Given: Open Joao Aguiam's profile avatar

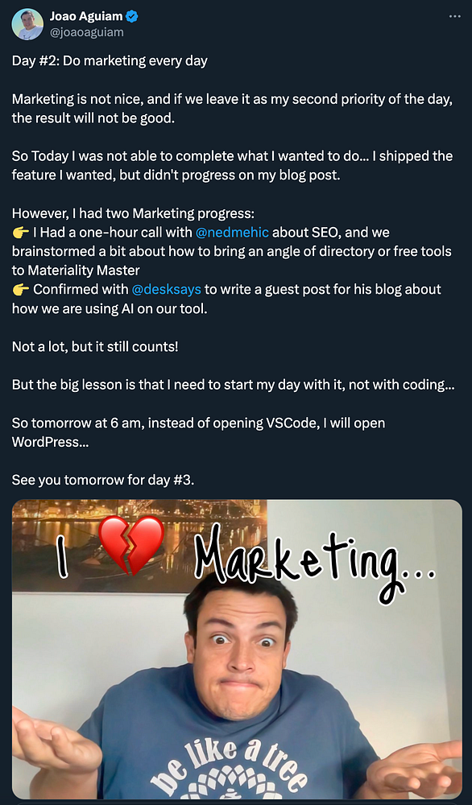Looking at the screenshot, I should point(27,24).
